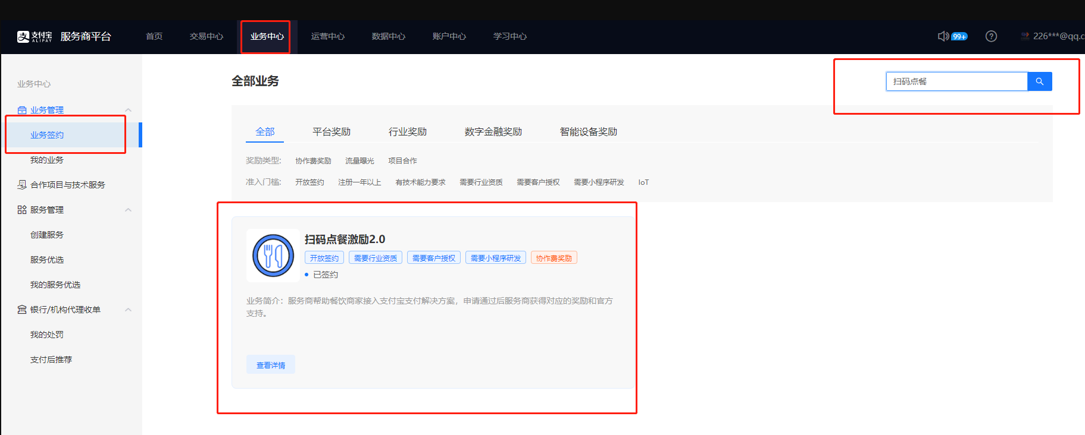Click the 服务管理 sidebar heading

click(x=47, y=210)
